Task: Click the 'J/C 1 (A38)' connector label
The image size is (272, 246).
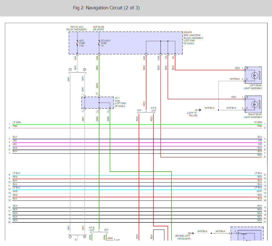Action: tap(117, 99)
